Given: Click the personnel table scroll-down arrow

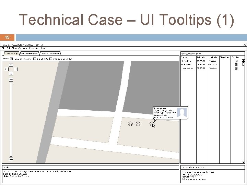Looking at the screenshot, I should (x=243, y=162).
